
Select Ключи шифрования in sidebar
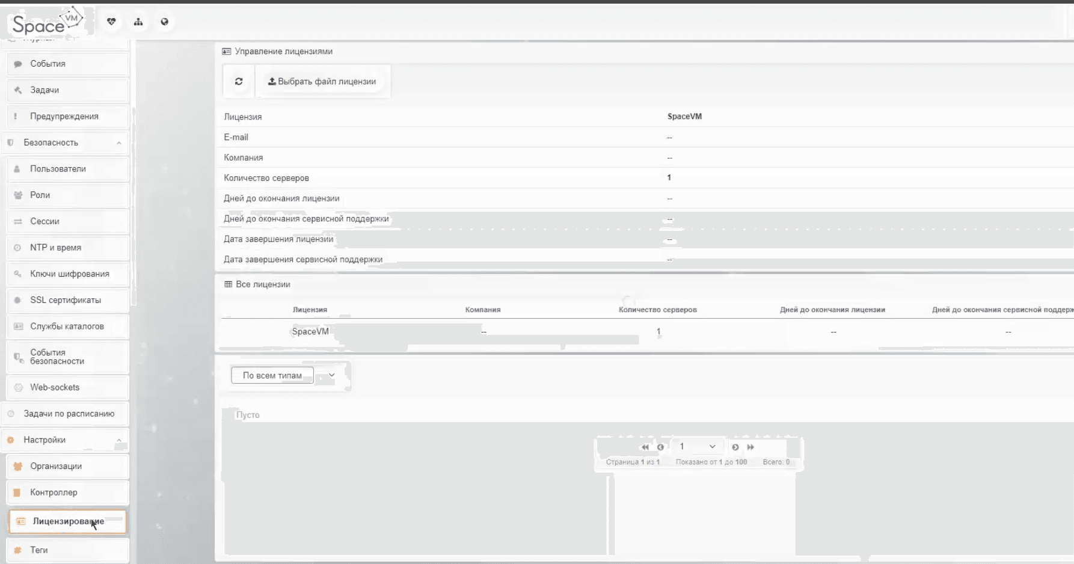tap(70, 274)
